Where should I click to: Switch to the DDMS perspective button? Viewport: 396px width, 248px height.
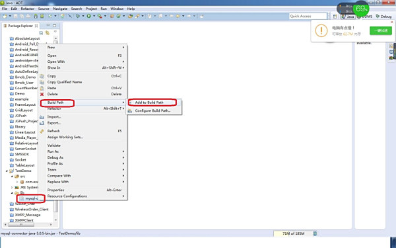(365, 17)
